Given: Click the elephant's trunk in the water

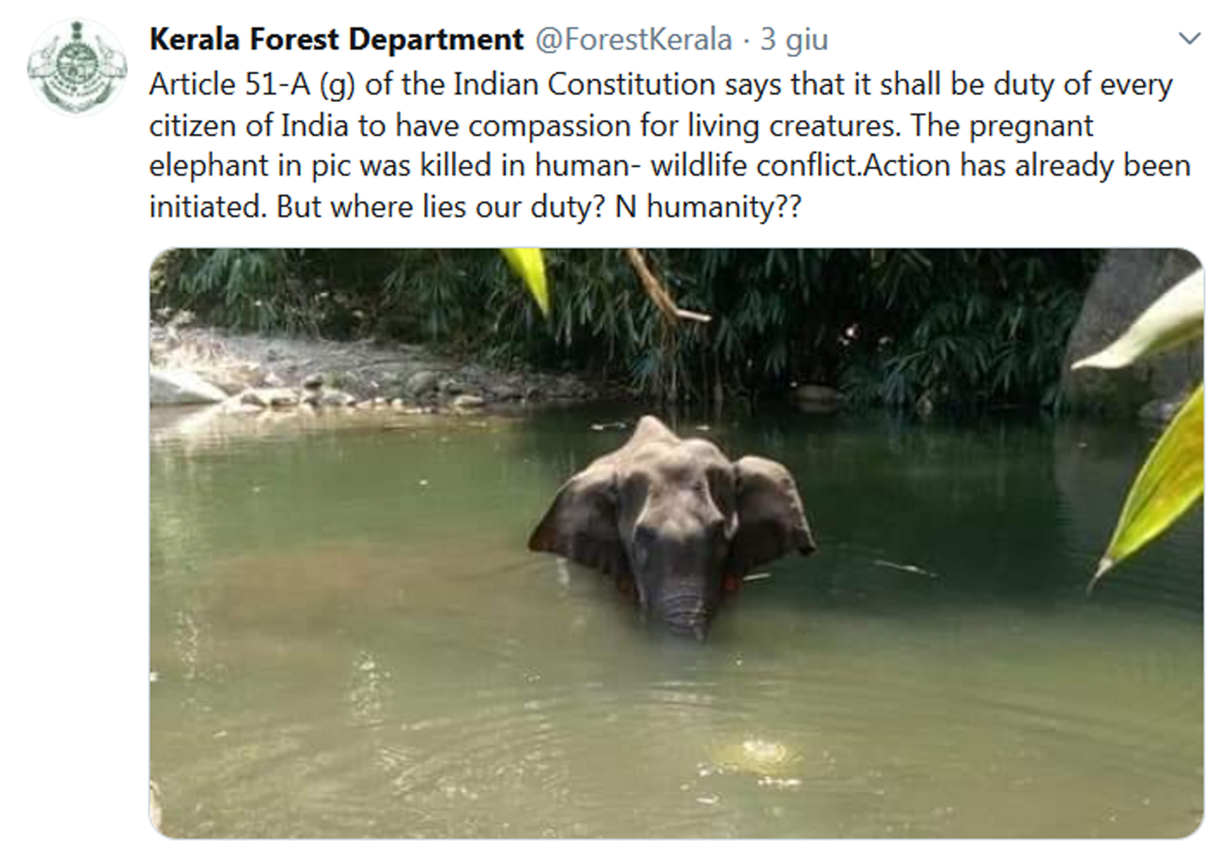Looking at the screenshot, I should pos(681,611).
